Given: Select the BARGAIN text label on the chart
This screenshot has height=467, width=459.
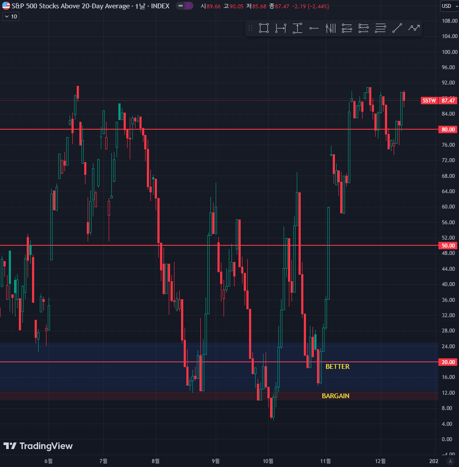Looking at the screenshot, I should tap(335, 396).
